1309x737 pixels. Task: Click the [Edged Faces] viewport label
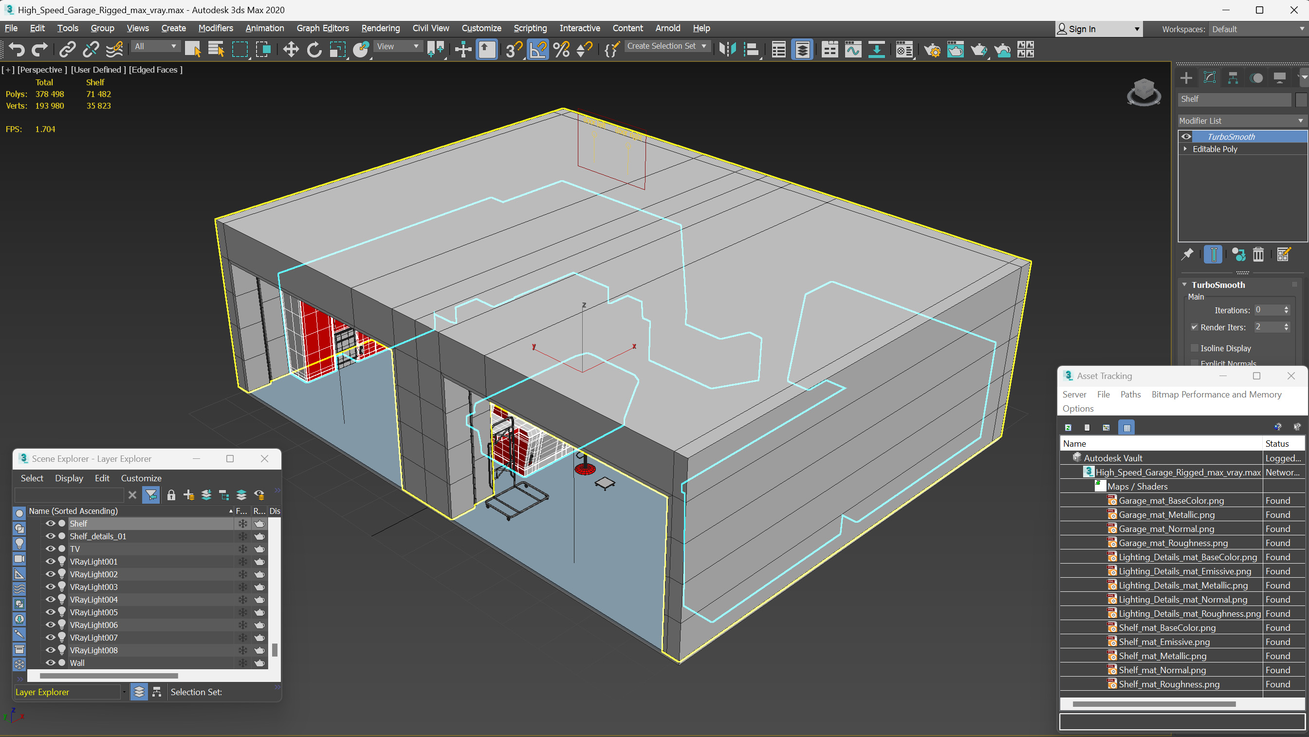155,70
